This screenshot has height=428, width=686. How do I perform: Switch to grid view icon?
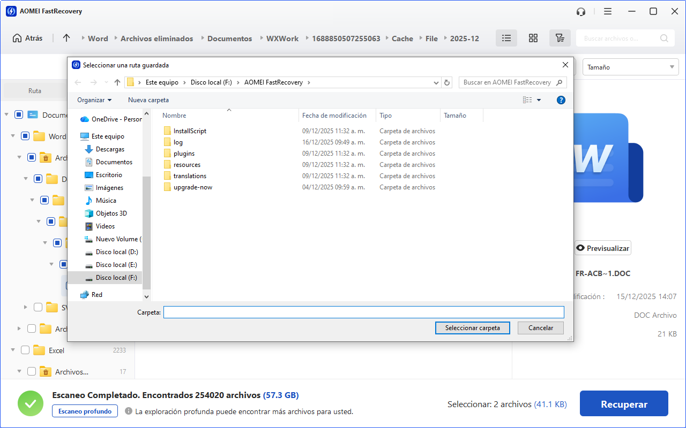pyautogui.click(x=533, y=38)
